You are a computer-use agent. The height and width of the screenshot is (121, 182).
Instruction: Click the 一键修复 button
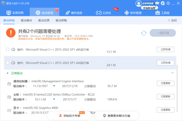tap(163, 33)
